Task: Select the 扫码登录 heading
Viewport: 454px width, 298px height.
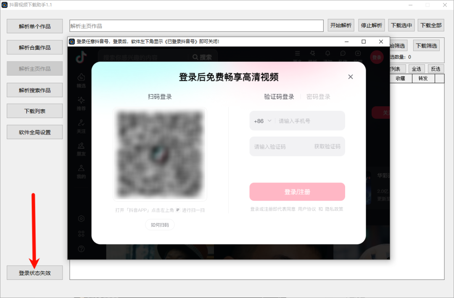Action: [160, 97]
